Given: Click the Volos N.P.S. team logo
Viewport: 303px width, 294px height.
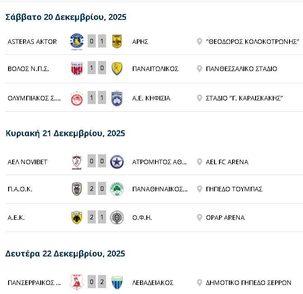Looking at the screenshot, I should click(77, 69).
